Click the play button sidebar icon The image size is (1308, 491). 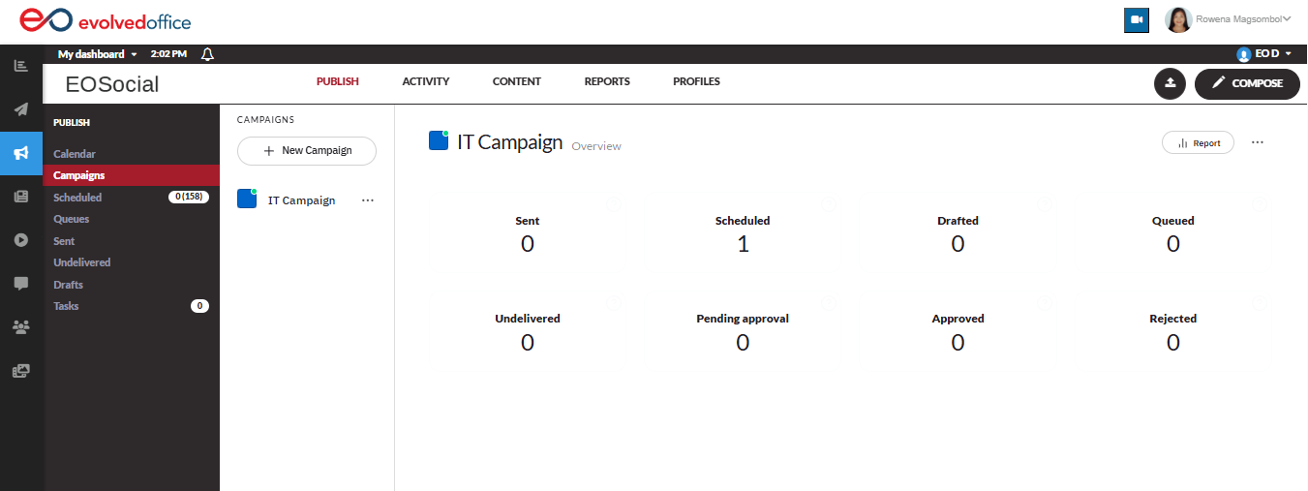coord(20,240)
